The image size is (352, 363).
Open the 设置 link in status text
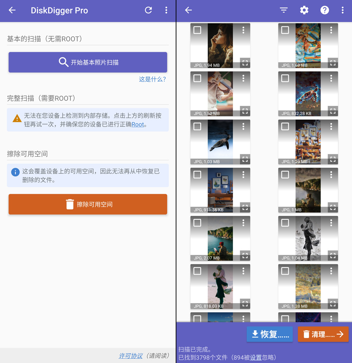point(256,358)
